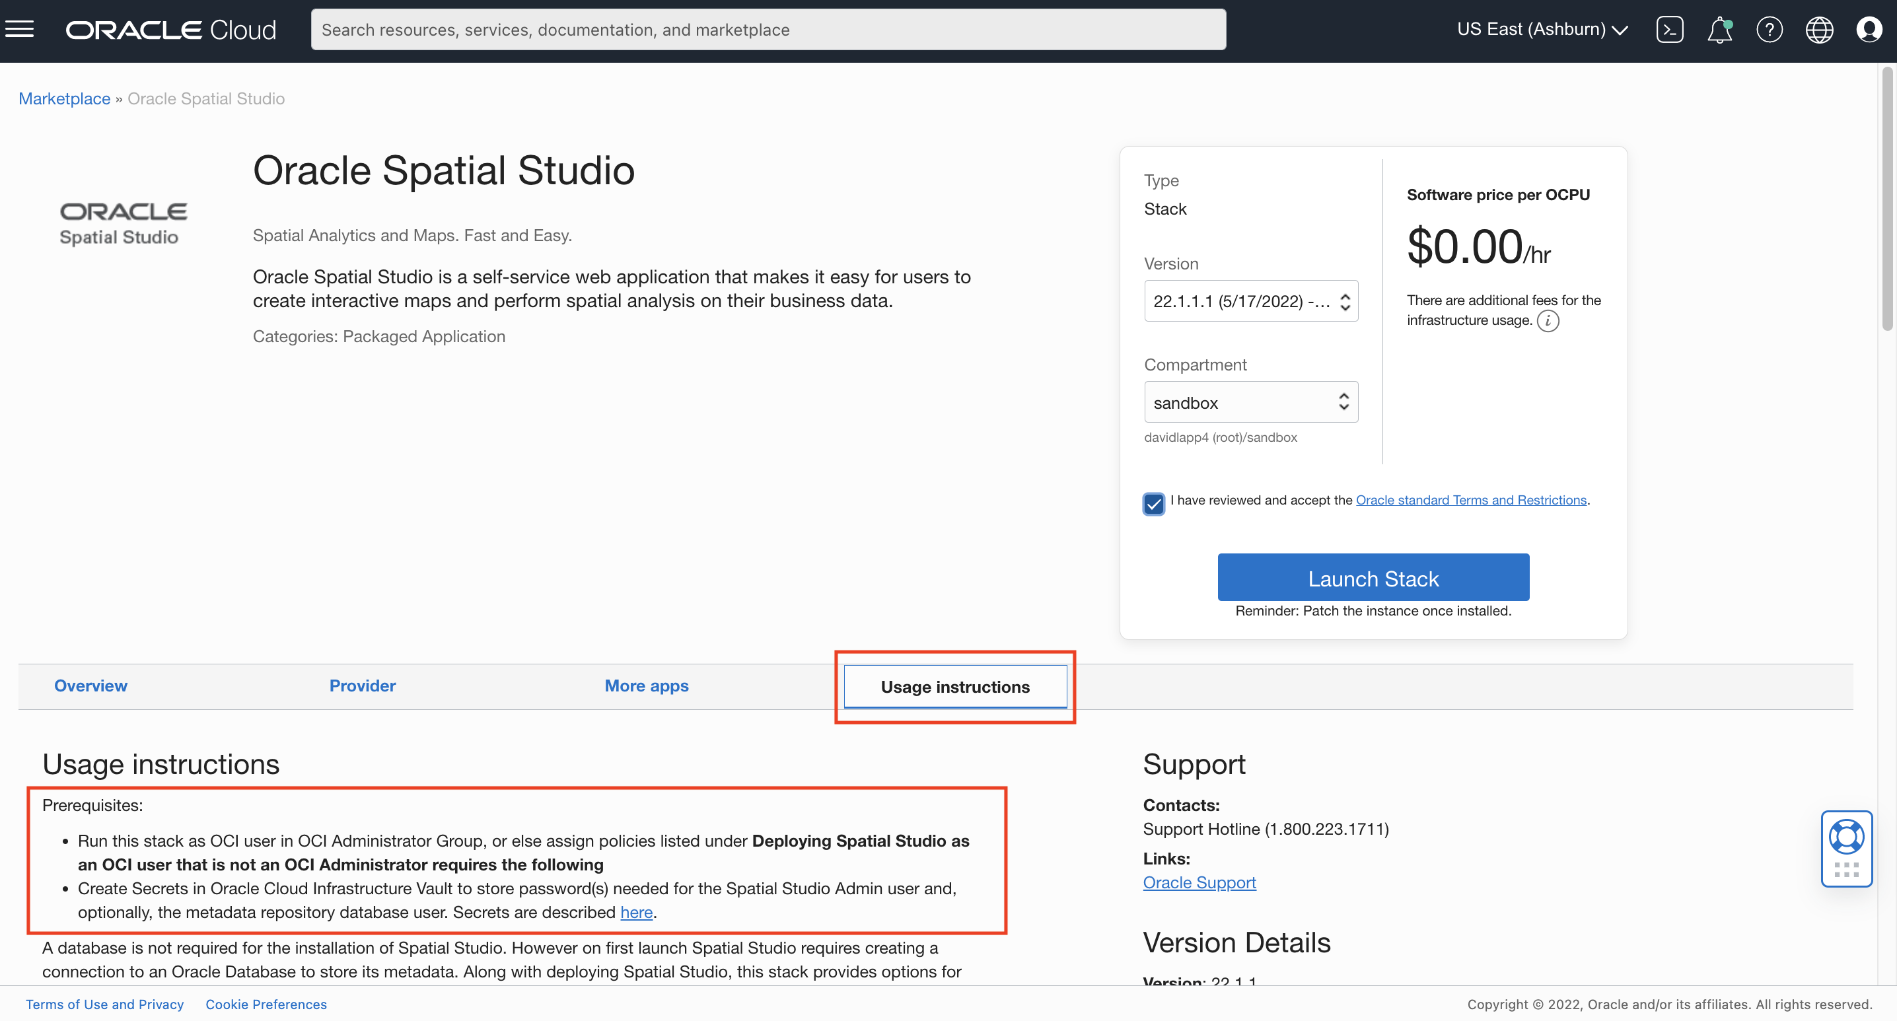Uncheck the accept Terms and Restrictions checkbox

pyautogui.click(x=1153, y=505)
